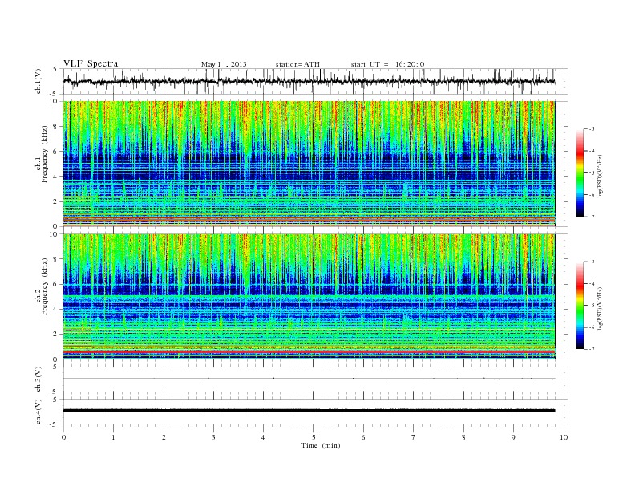Click time axis tick label "2"

coord(164,437)
